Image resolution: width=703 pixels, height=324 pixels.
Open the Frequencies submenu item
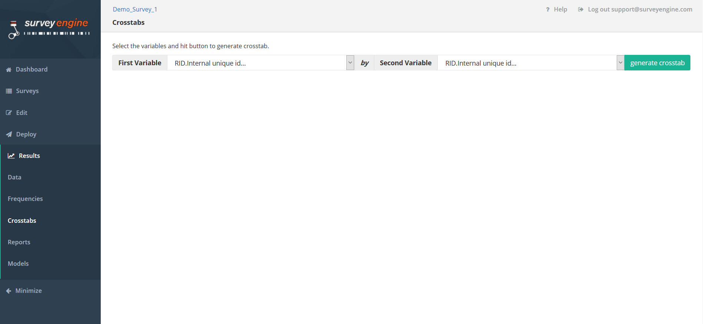pos(25,199)
